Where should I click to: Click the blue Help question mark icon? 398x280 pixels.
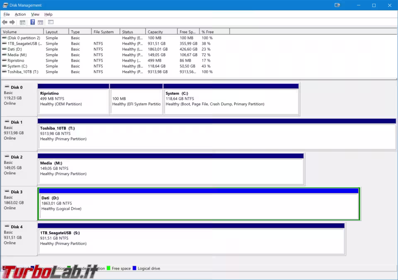coord(33,22)
